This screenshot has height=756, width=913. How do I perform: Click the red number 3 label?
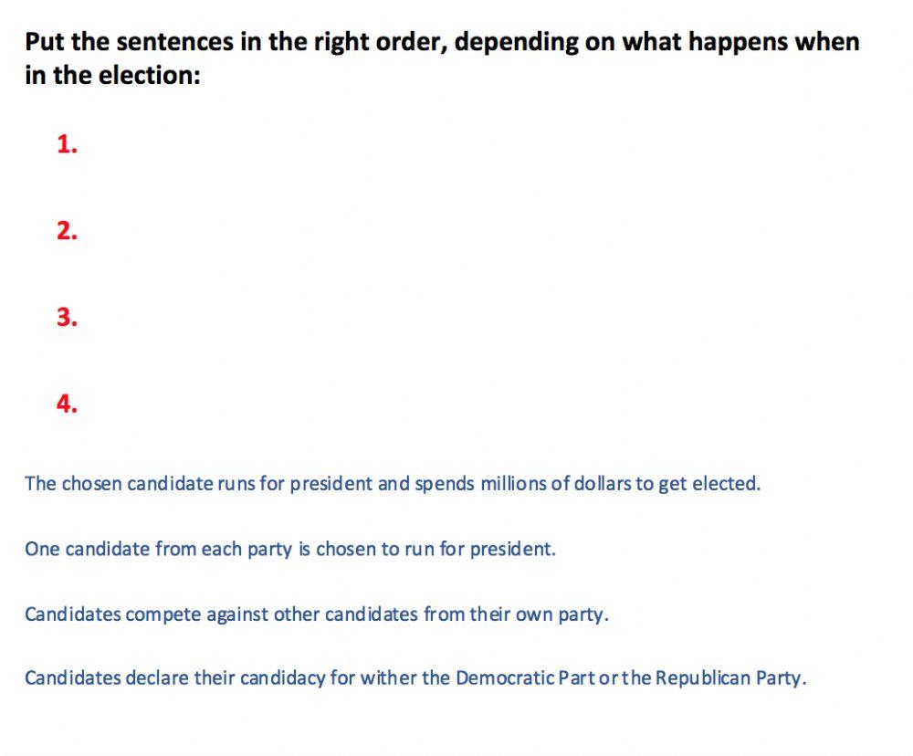click(67, 318)
